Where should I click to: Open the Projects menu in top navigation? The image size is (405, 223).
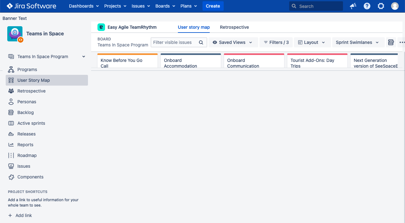point(115,6)
